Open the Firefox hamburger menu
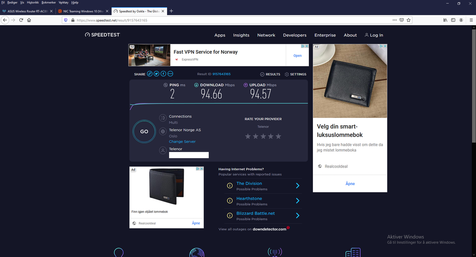476x257 pixels. (471, 20)
